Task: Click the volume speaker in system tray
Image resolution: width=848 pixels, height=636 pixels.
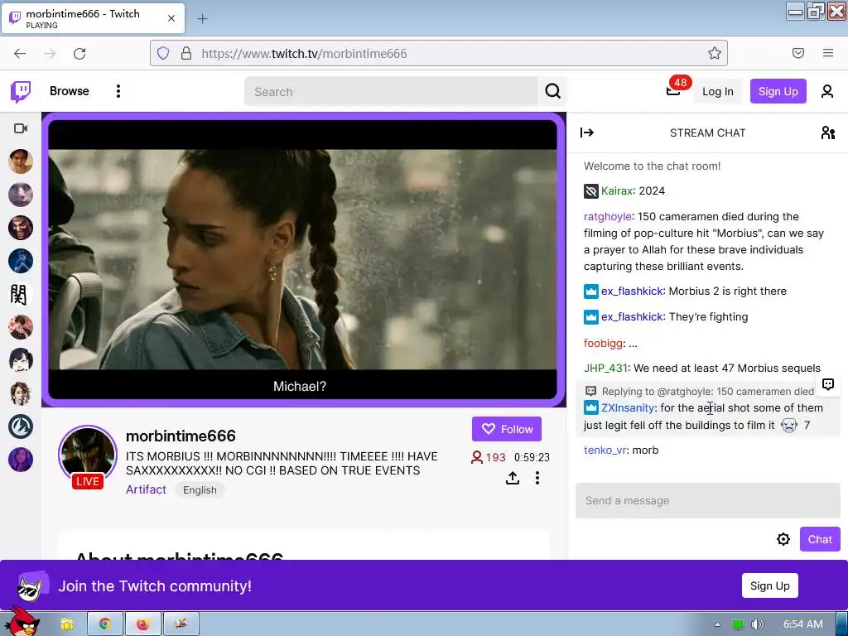Action: (758, 624)
